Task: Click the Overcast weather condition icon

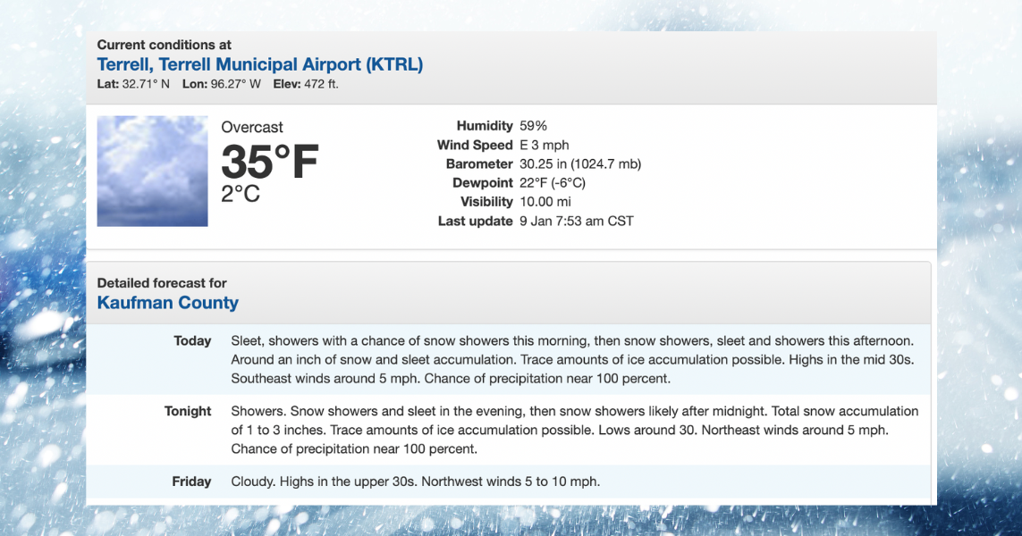Action: click(x=152, y=171)
